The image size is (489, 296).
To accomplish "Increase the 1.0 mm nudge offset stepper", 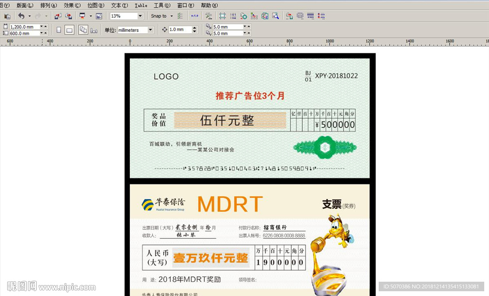I will 194,28.
